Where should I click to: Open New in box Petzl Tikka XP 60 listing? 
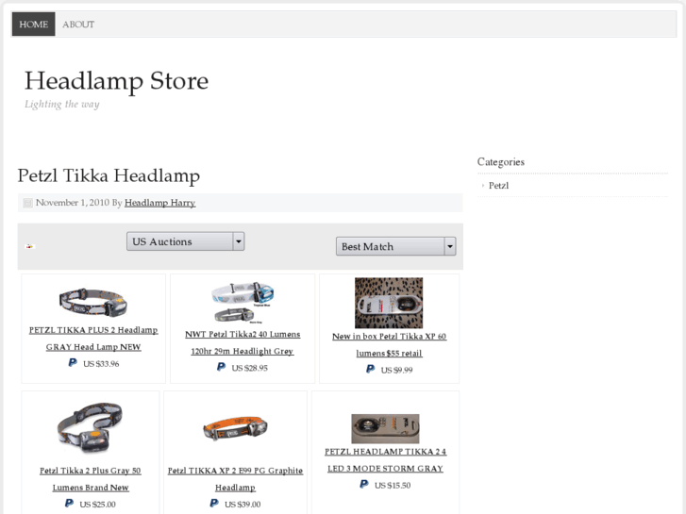[389, 344]
